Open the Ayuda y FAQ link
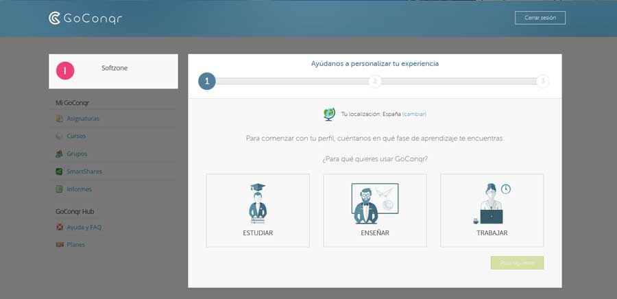Viewport: 617px width, 299px height. point(84,228)
